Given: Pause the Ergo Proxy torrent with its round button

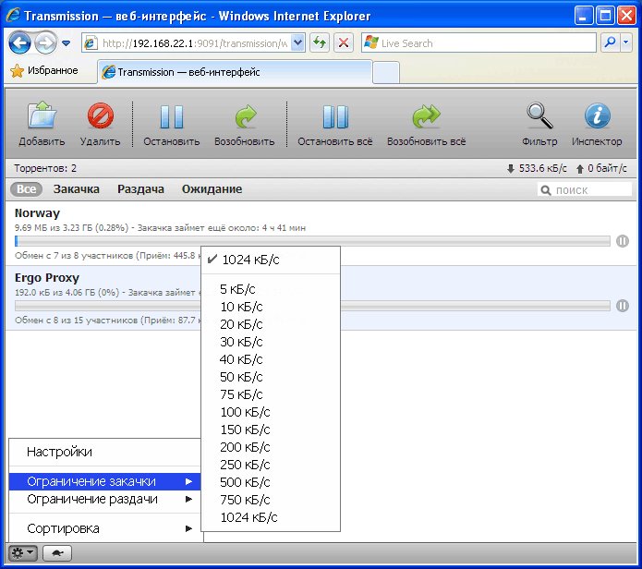Looking at the screenshot, I should pos(623,306).
